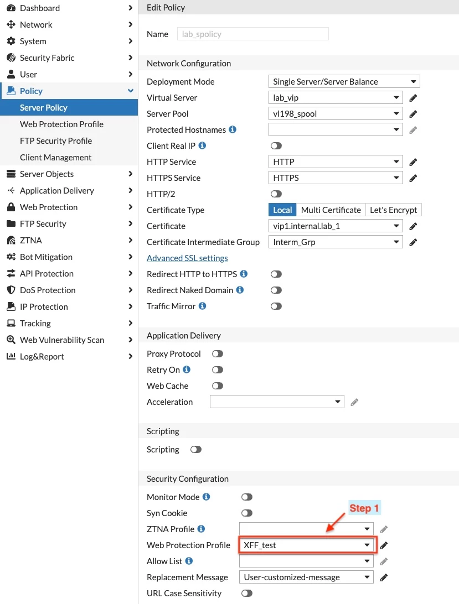
Task: Open the Web Protection Profile dropdown
Action: point(306,545)
